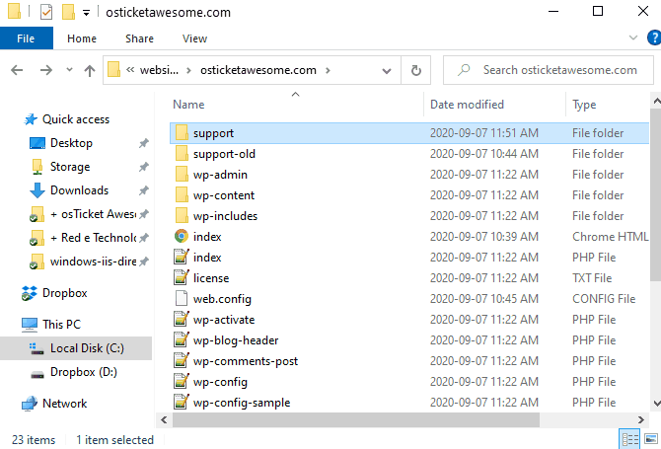
Task: Click the support-old folder icon
Action: pyautogui.click(x=182, y=154)
